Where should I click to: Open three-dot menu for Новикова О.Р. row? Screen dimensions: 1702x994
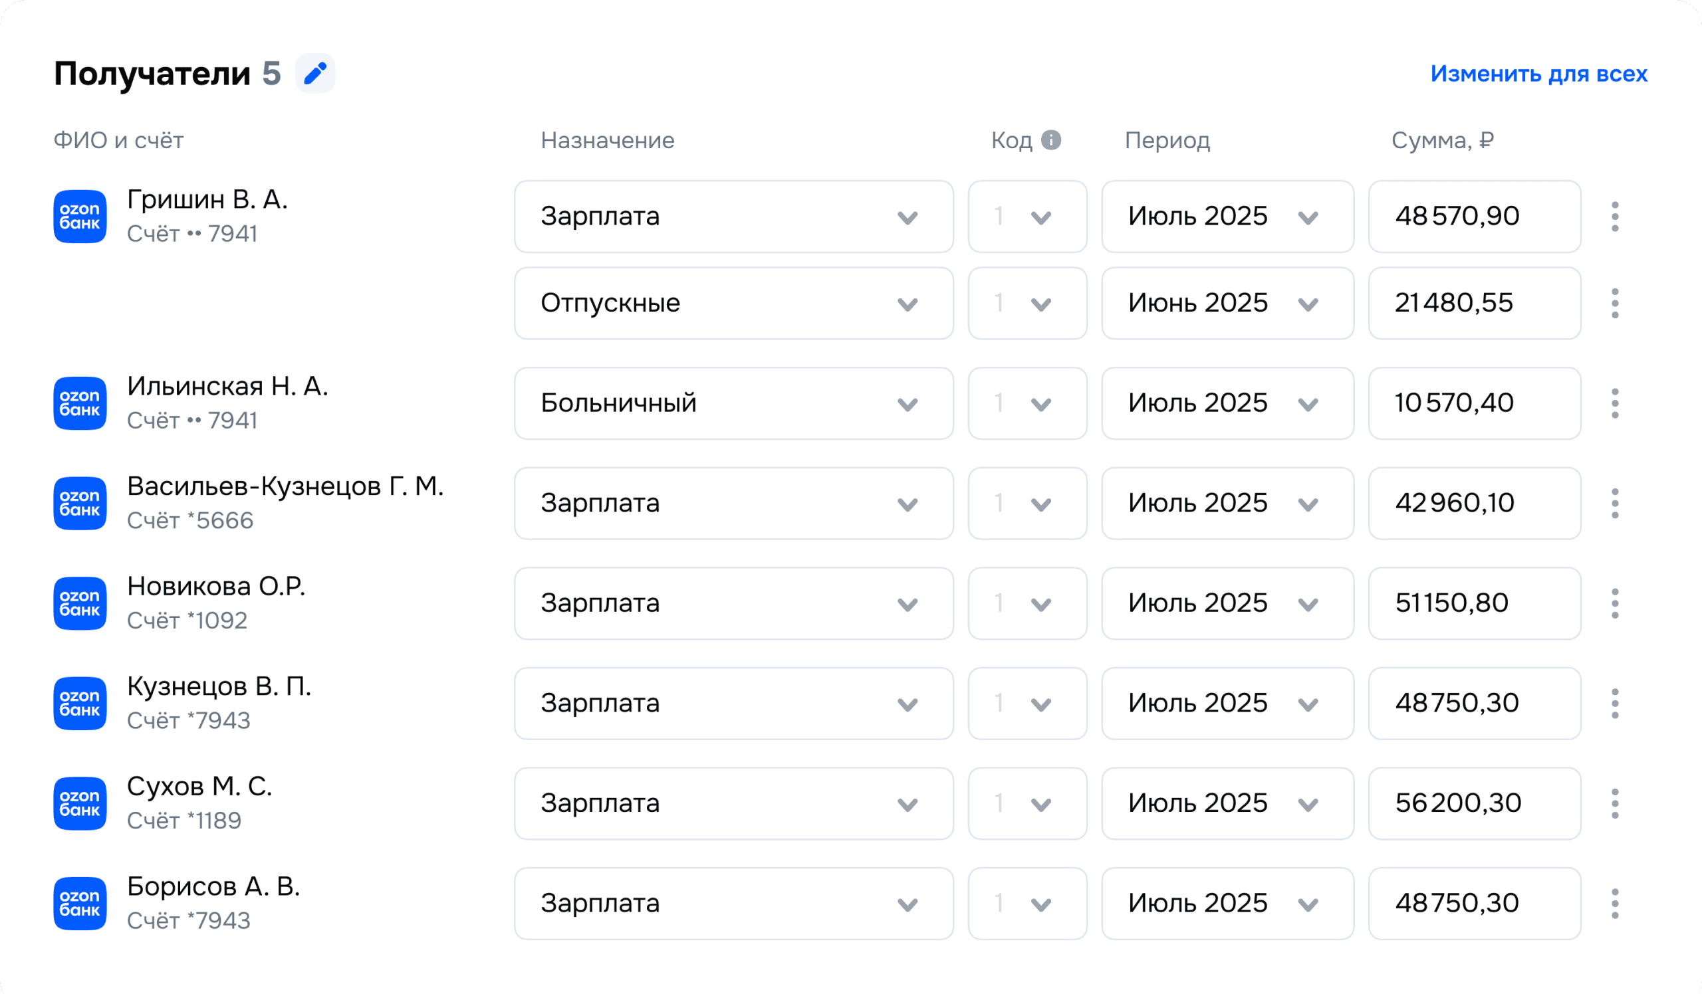(1614, 603)
